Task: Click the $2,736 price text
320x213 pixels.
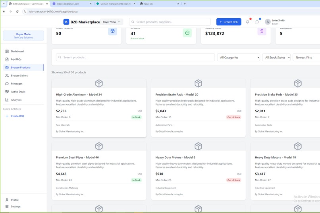Action: pos(61,111)
